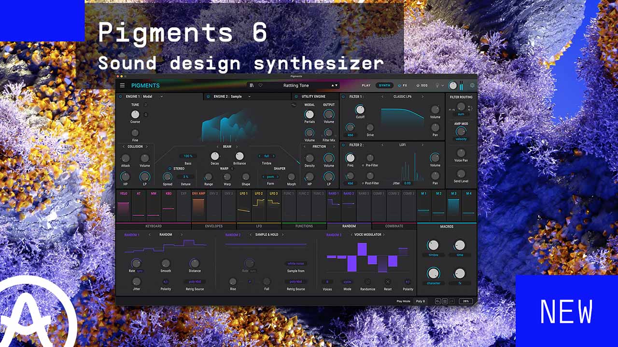618x347 pixels.
Task: Open the preset browser library icon
Action: click(252, 85)
